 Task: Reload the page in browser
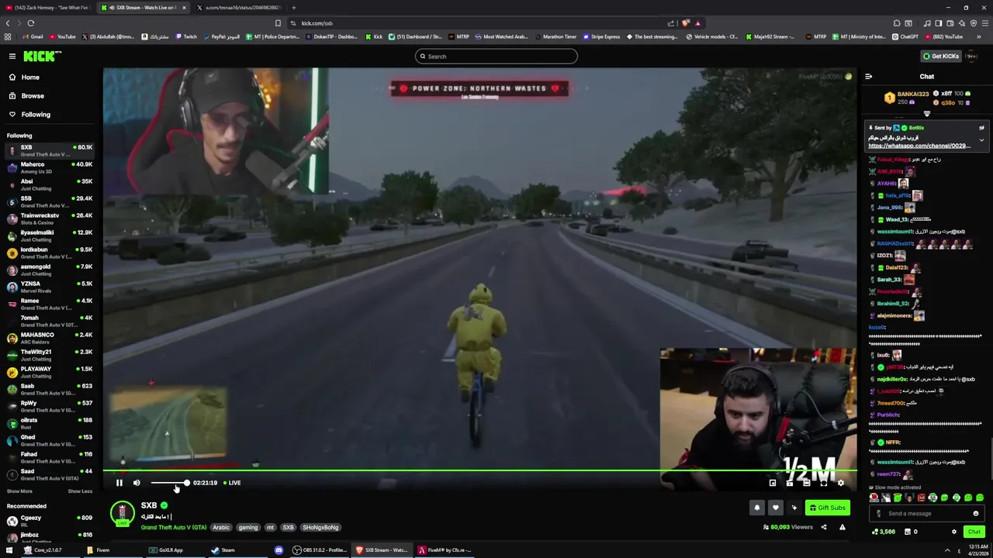coord(30,23)
